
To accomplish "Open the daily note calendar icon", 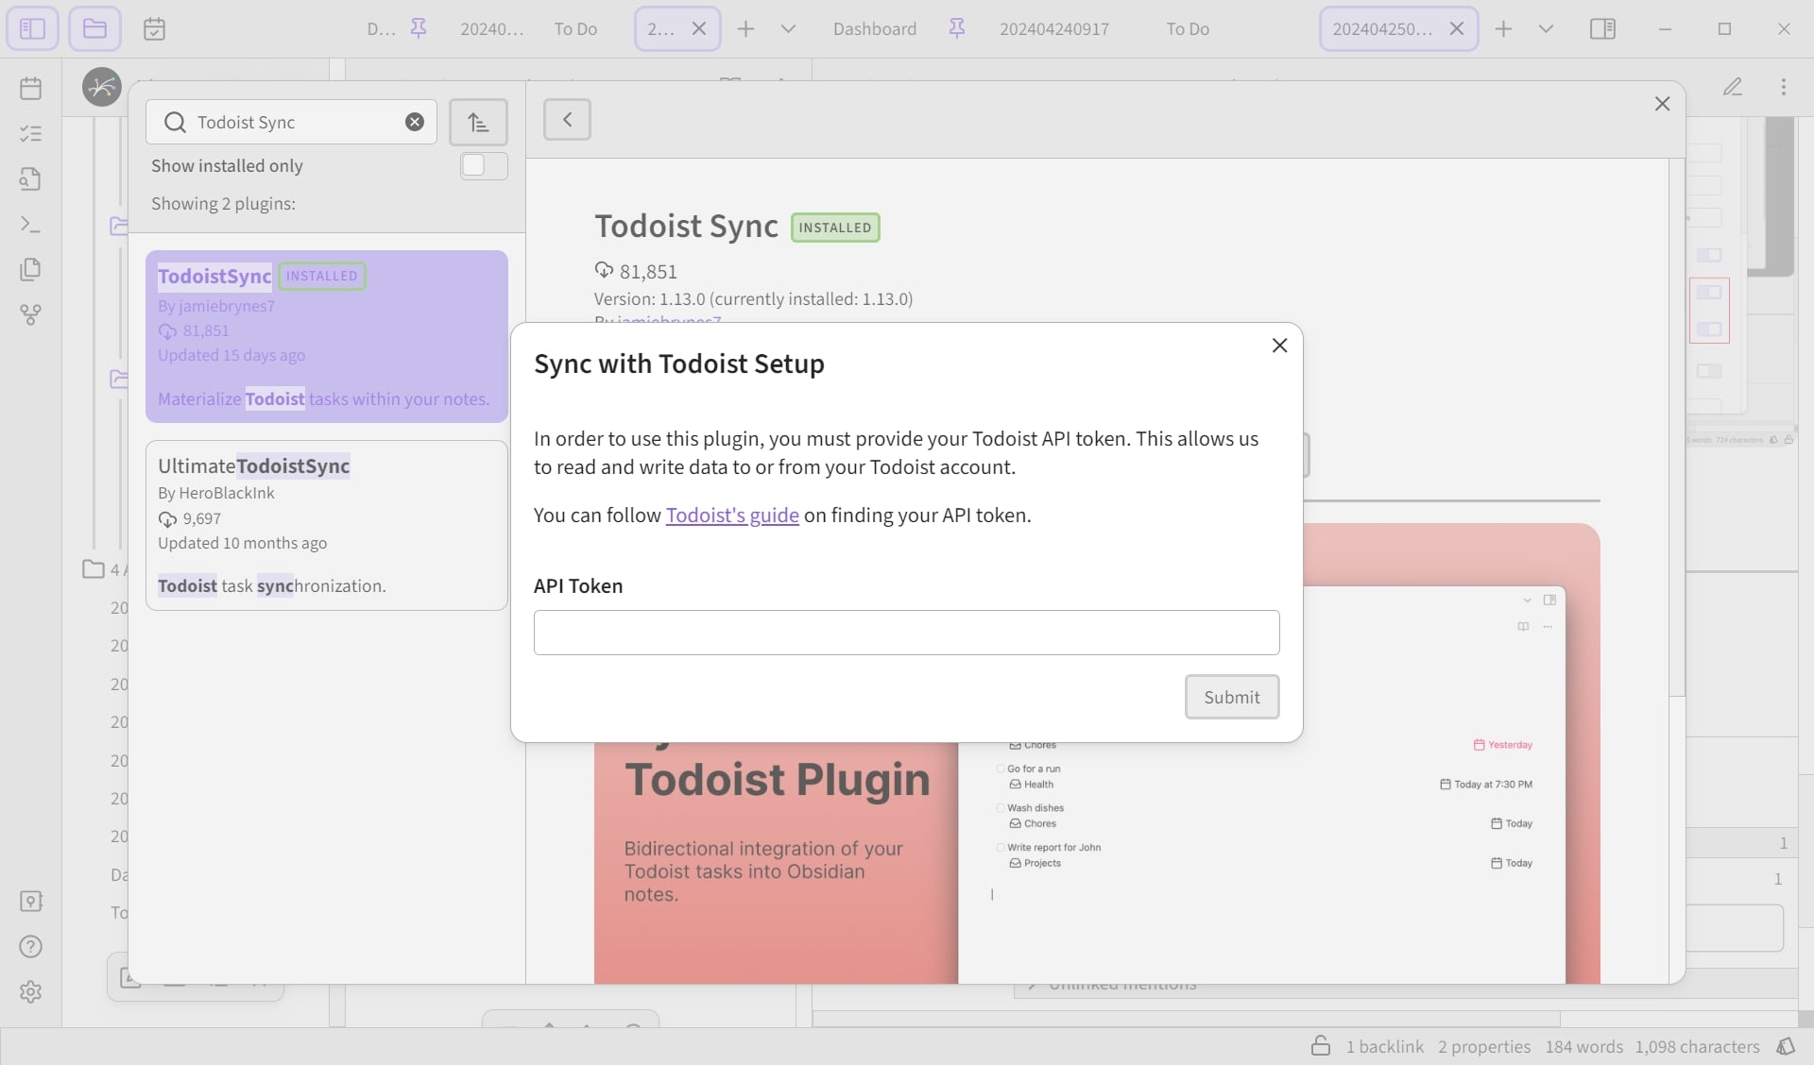I will click(x=30, y=89).
